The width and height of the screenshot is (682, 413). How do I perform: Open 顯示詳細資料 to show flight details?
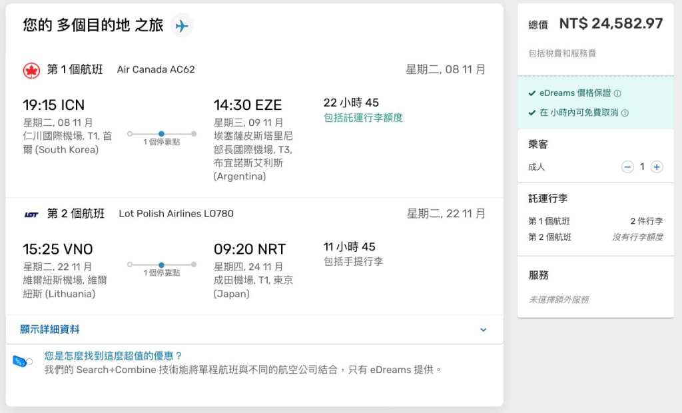(x=50, y=329)
